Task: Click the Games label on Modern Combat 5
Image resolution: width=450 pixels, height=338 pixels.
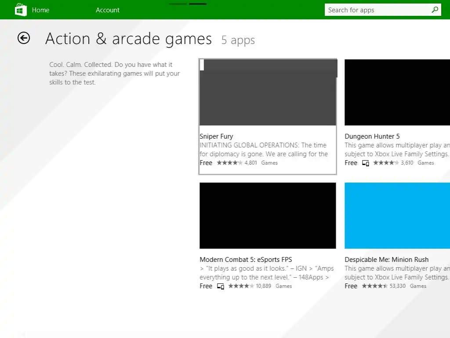Action: [x=283, y=286]
